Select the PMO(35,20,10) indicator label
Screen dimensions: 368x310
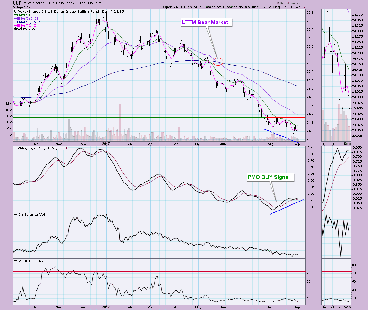(x=31, y=148)
